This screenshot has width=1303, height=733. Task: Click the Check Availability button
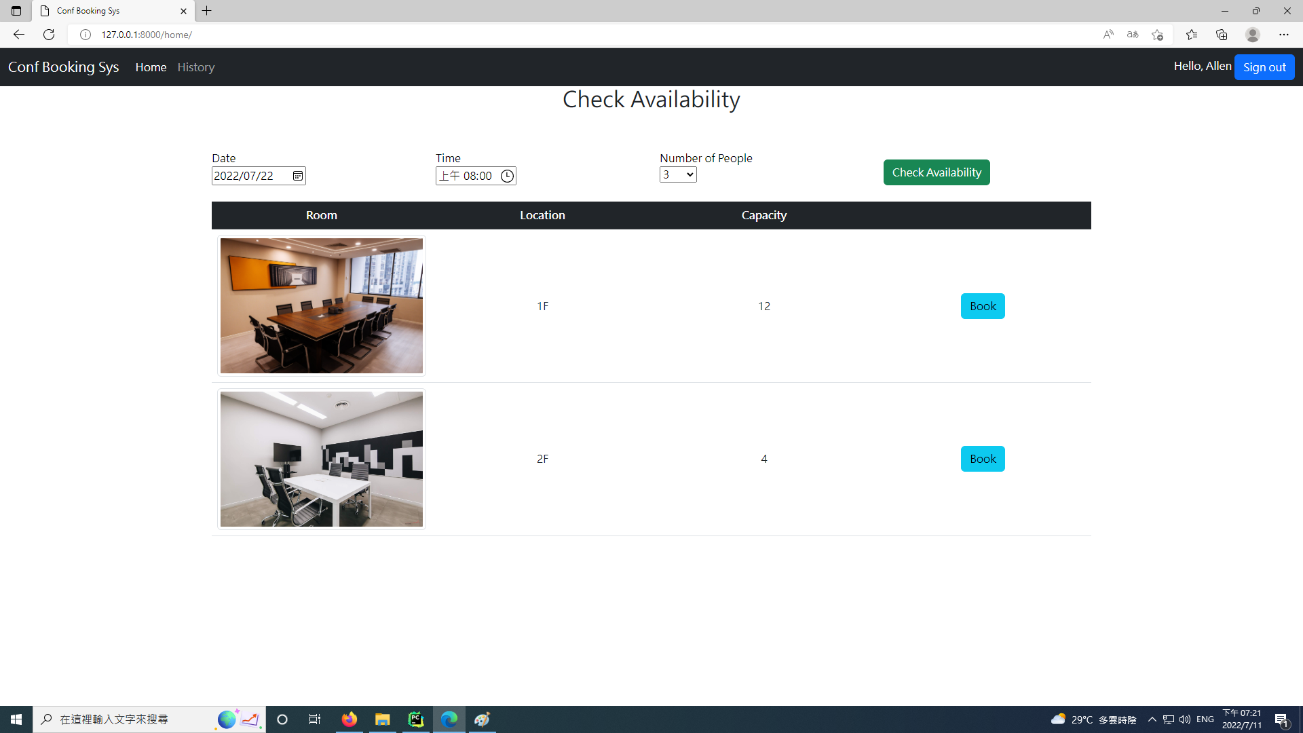pos(936,172)
